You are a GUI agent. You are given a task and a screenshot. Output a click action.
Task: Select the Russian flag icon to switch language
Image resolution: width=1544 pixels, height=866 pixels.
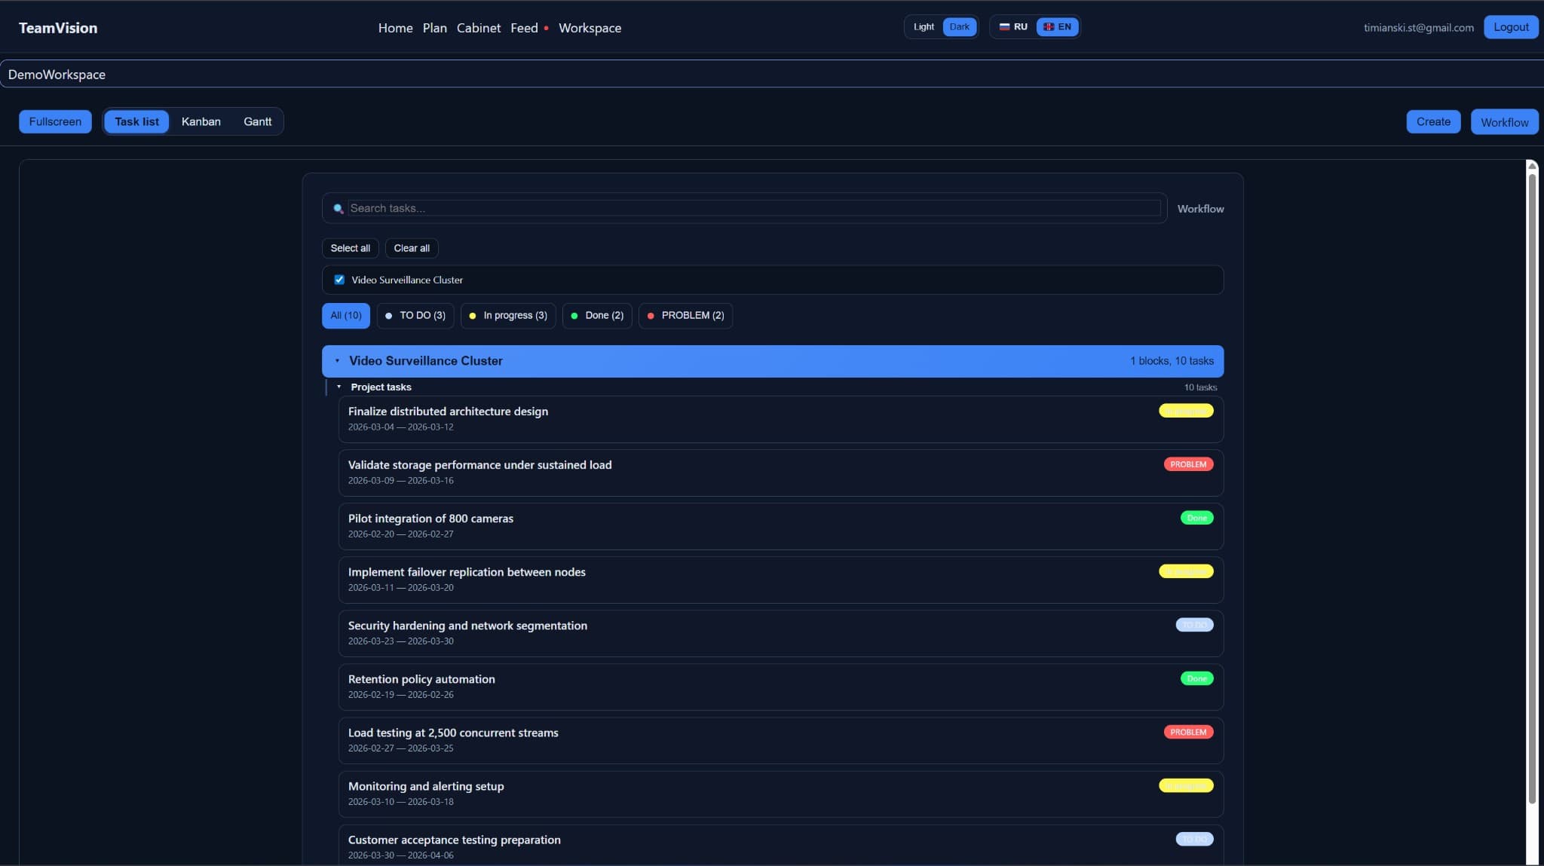(1005, 26)
